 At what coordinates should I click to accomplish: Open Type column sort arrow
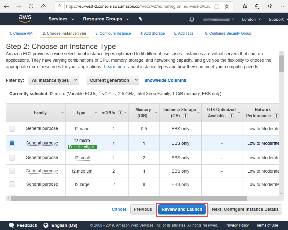96,113
